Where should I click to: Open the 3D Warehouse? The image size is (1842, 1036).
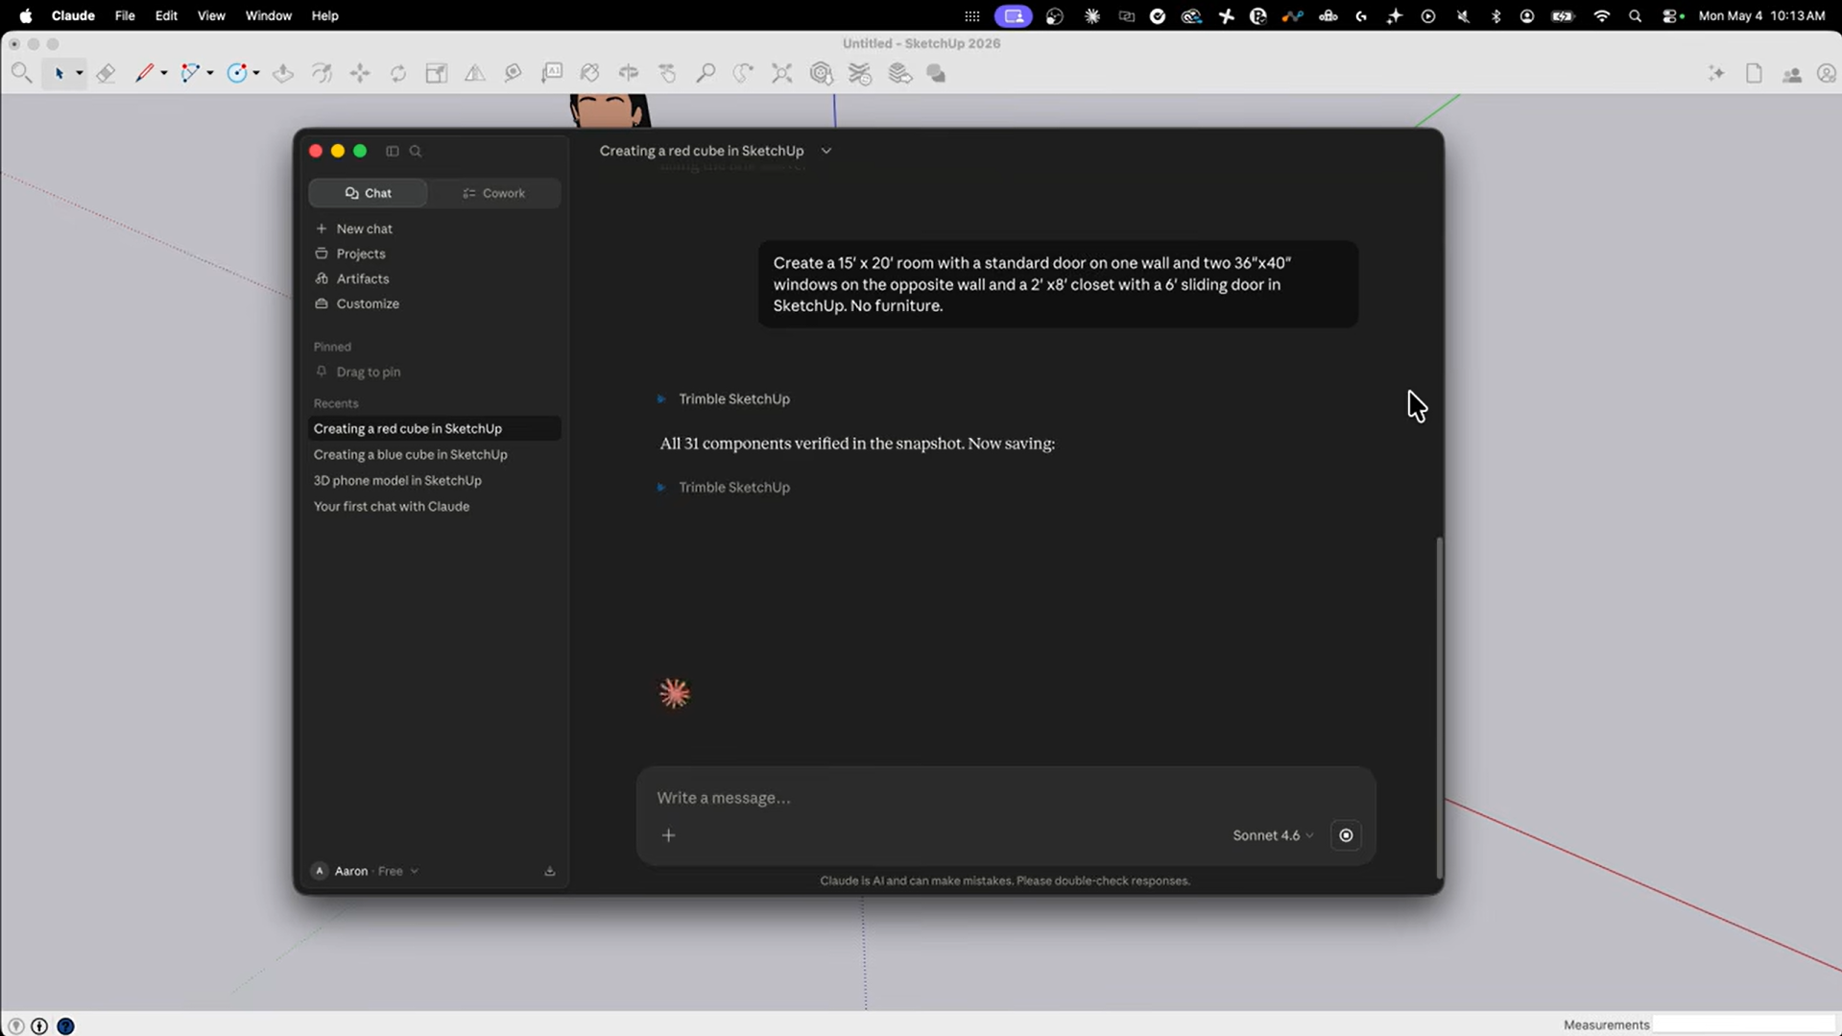821,73
